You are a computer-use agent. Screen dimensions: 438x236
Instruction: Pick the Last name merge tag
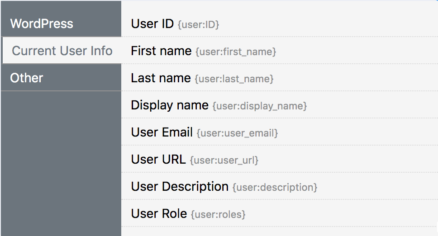pyautogui.click(x=280, y=78)
